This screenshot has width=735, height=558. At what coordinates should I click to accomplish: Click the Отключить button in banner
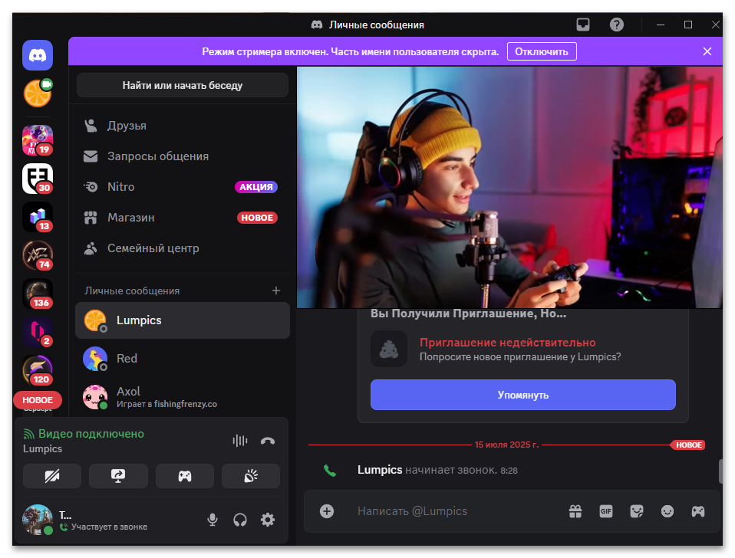click(x=542, y=51)
